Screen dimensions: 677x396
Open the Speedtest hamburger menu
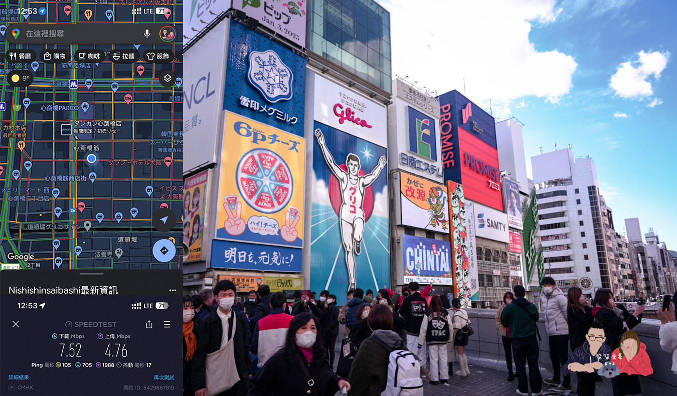[x=167, y=324]
